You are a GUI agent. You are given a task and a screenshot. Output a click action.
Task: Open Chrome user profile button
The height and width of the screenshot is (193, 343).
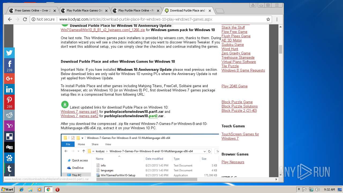253,5
